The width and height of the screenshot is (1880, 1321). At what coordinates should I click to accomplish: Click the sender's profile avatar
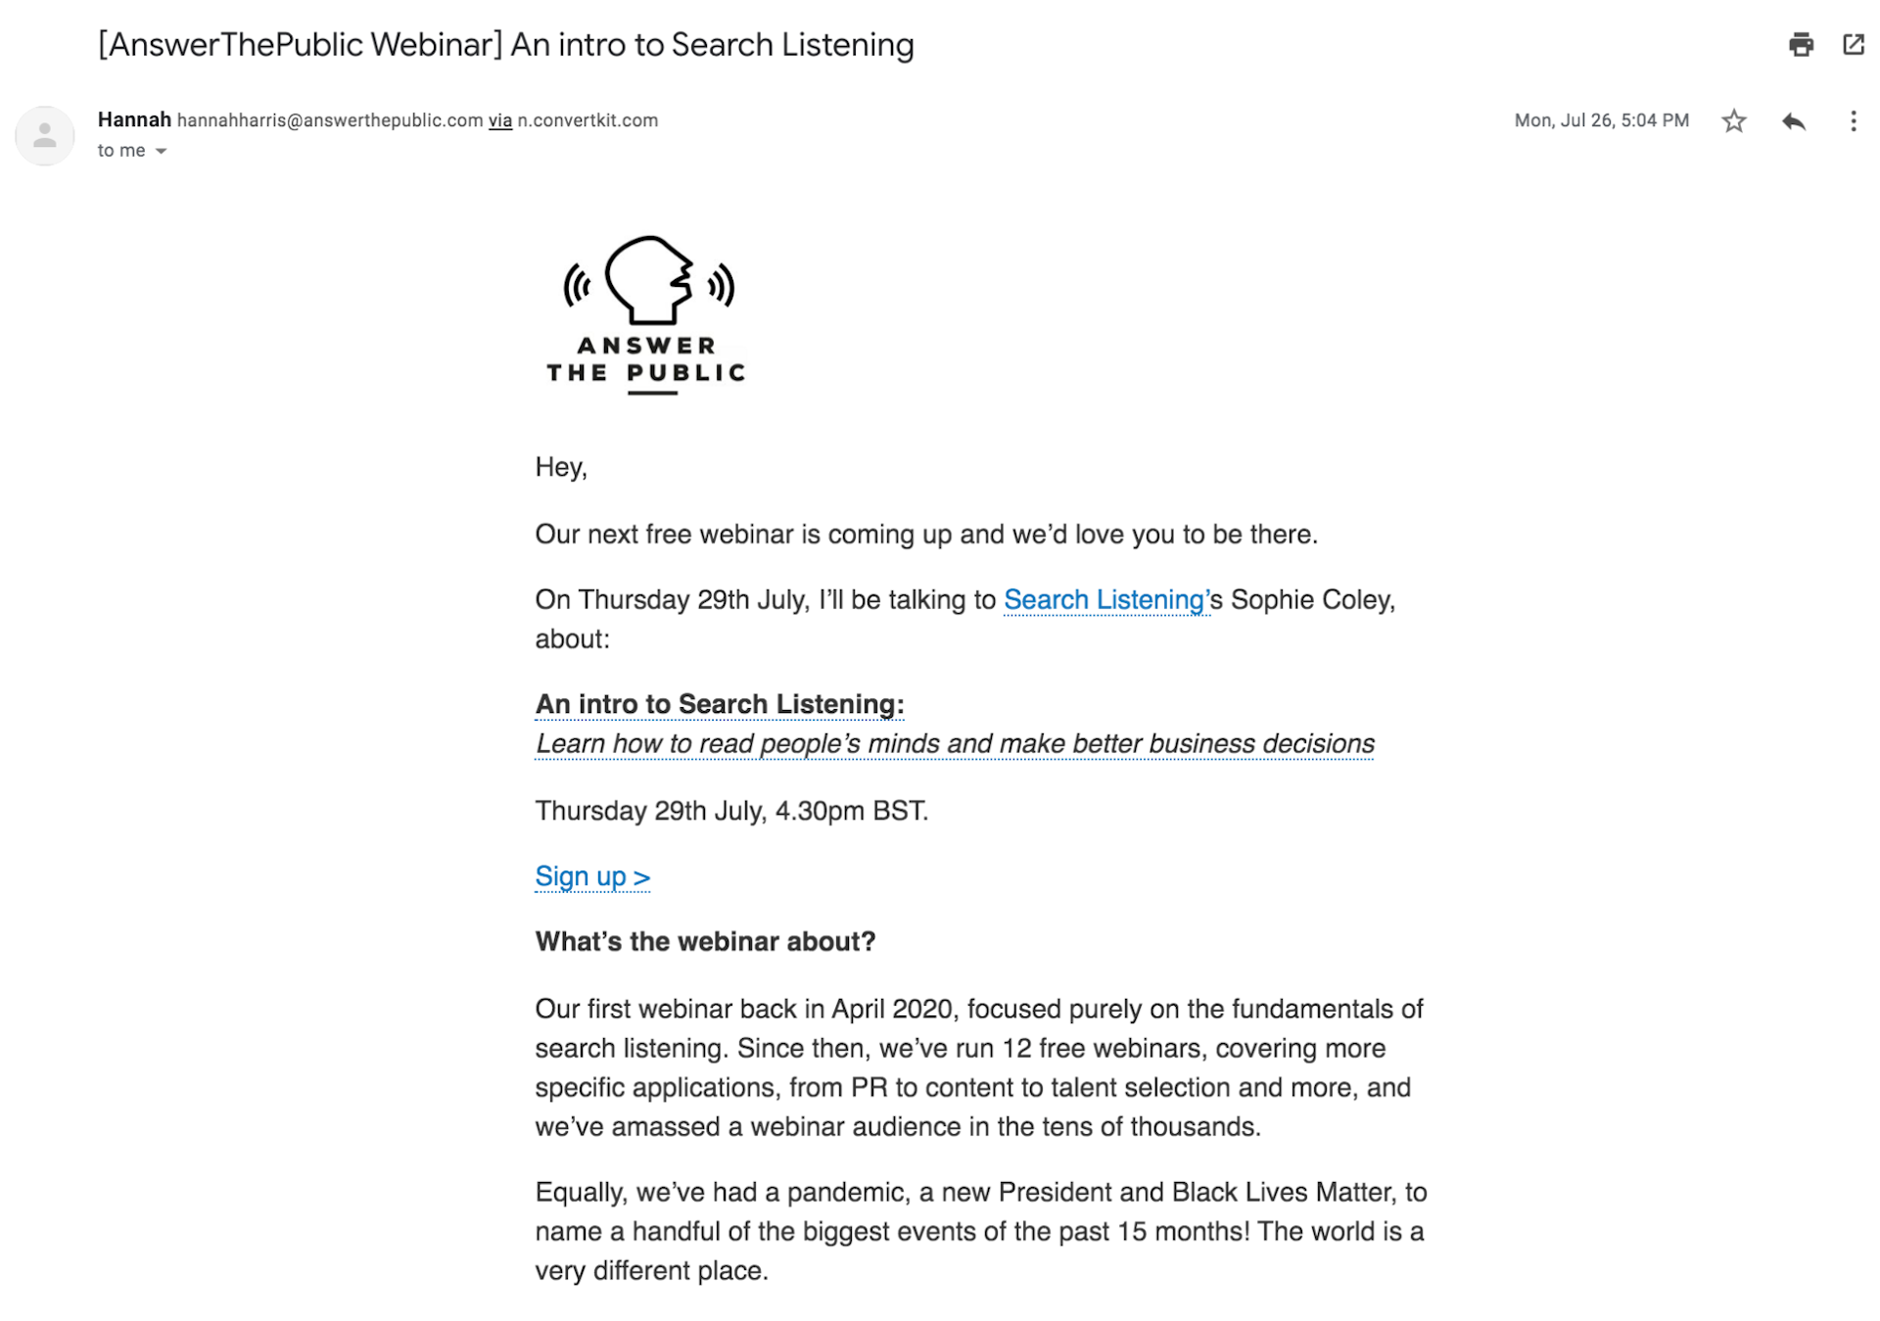tap(45, 135)
